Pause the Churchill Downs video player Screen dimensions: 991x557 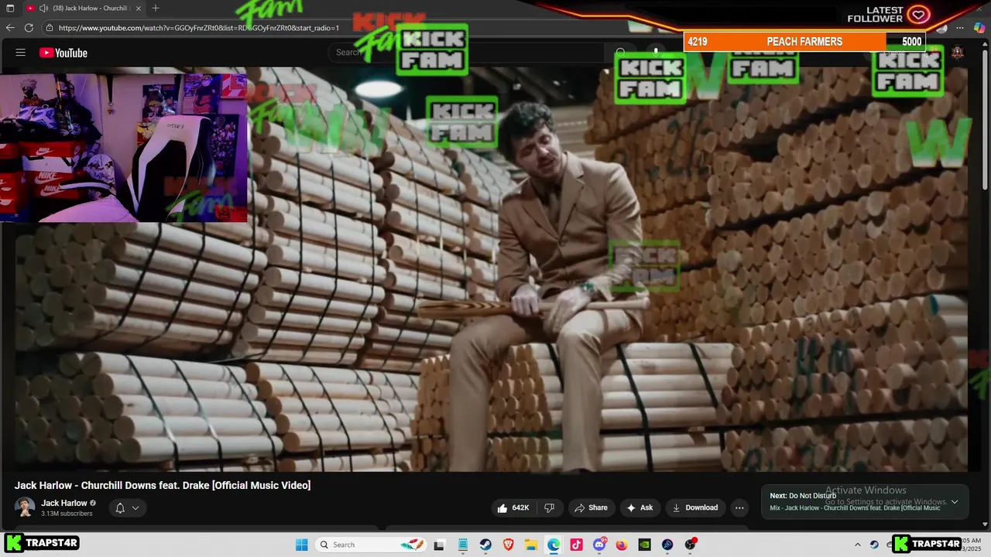(x=491, y=271)
